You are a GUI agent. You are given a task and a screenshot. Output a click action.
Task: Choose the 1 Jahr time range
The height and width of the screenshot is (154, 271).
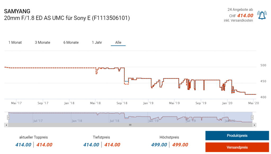point(97,42)
